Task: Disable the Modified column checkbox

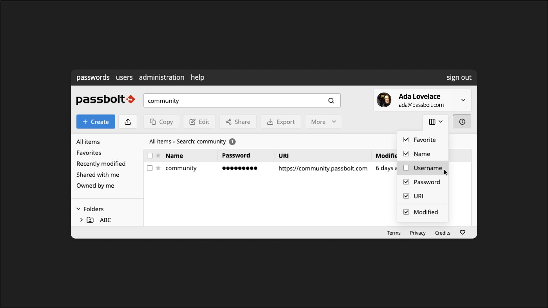Action: point(406,212)
